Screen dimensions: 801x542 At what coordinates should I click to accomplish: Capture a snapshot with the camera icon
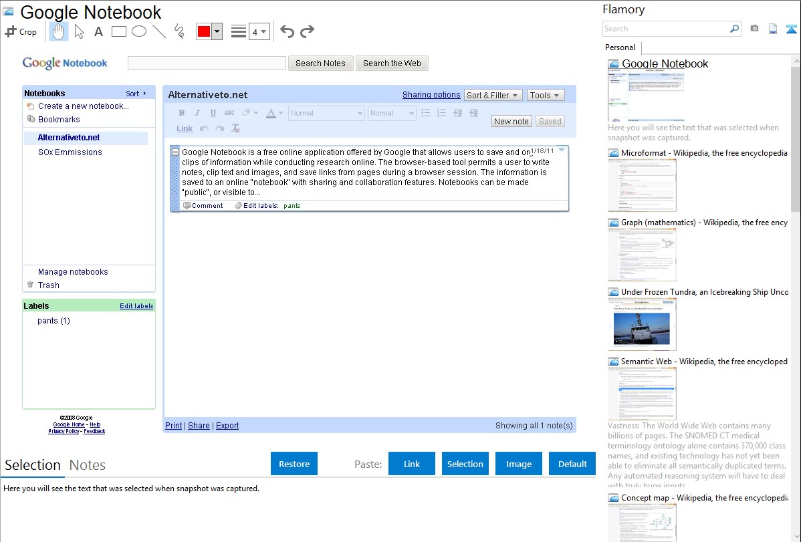(754, 29)
